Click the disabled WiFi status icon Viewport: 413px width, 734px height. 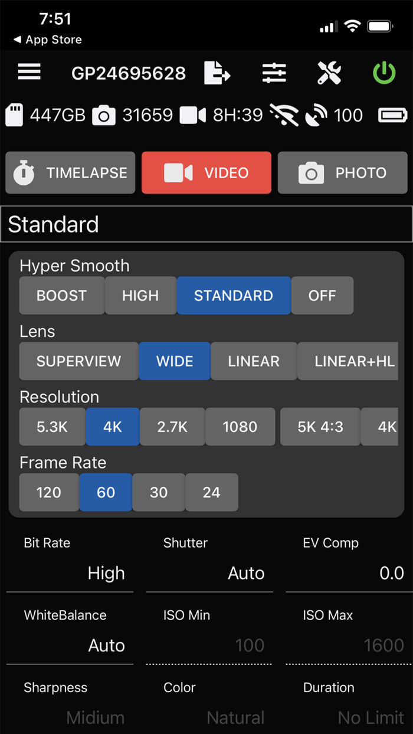tap(284, 114)
